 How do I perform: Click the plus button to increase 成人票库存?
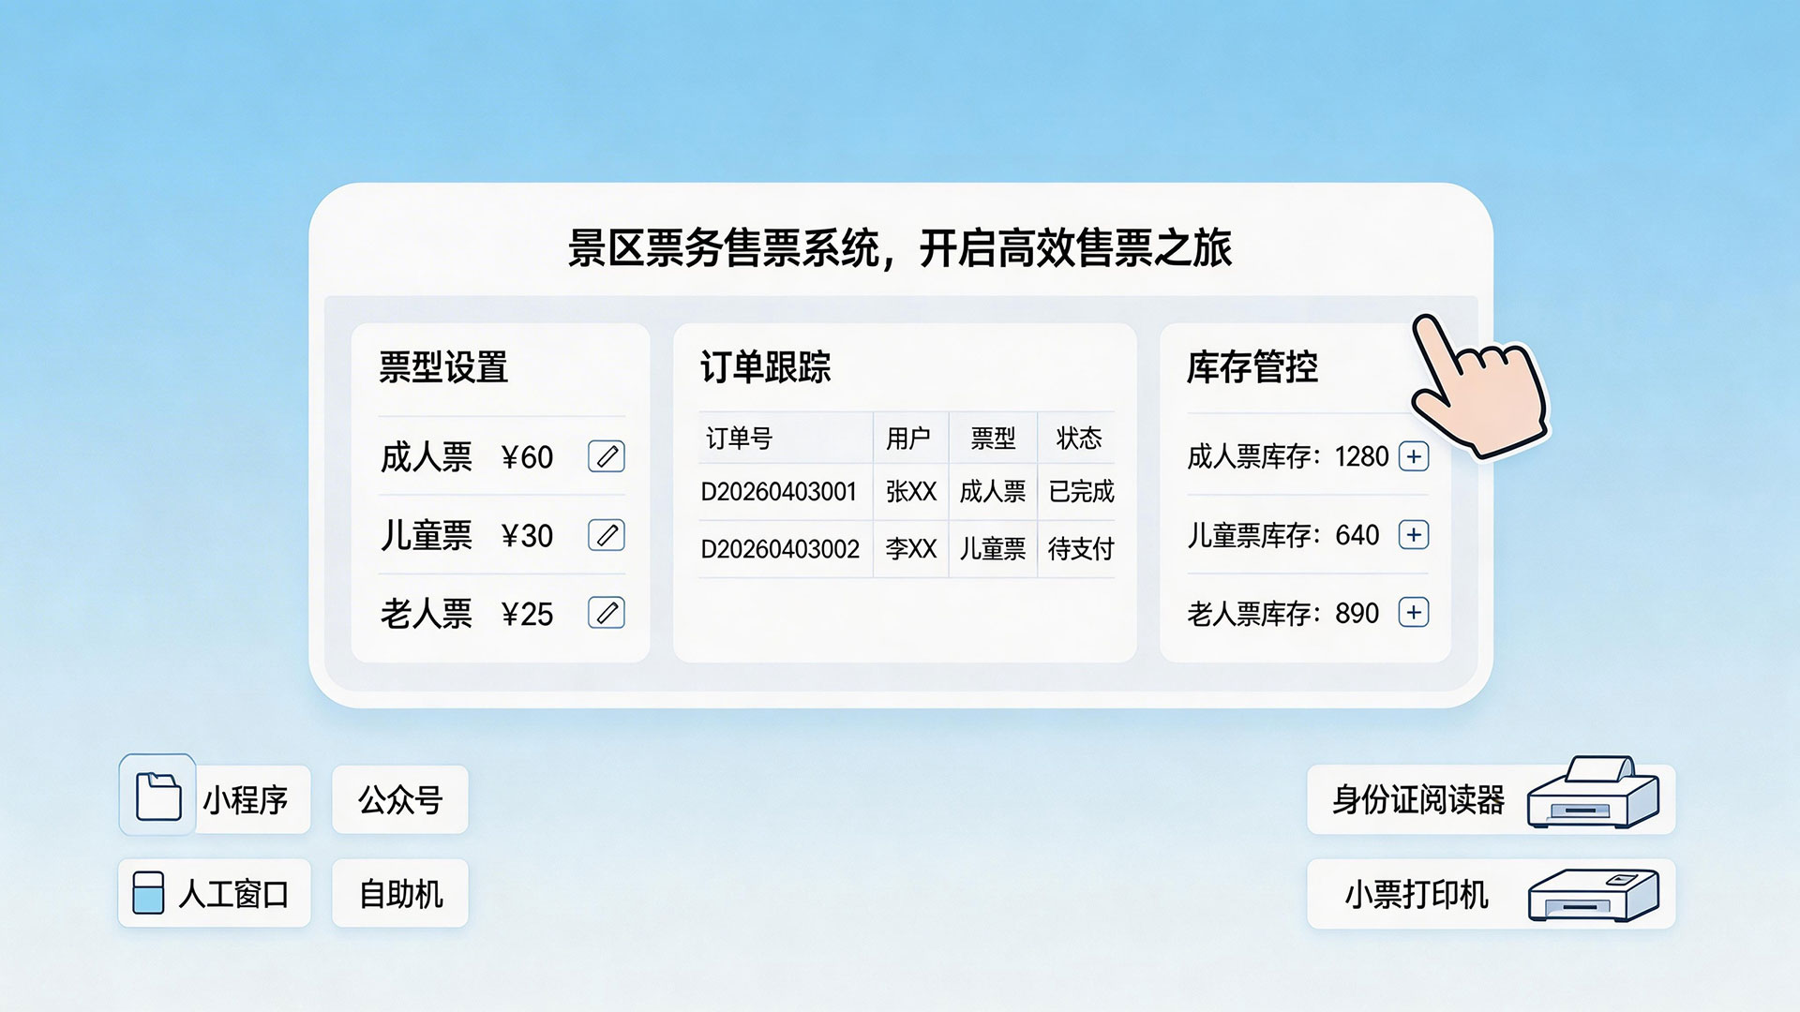pos(1415,457)
